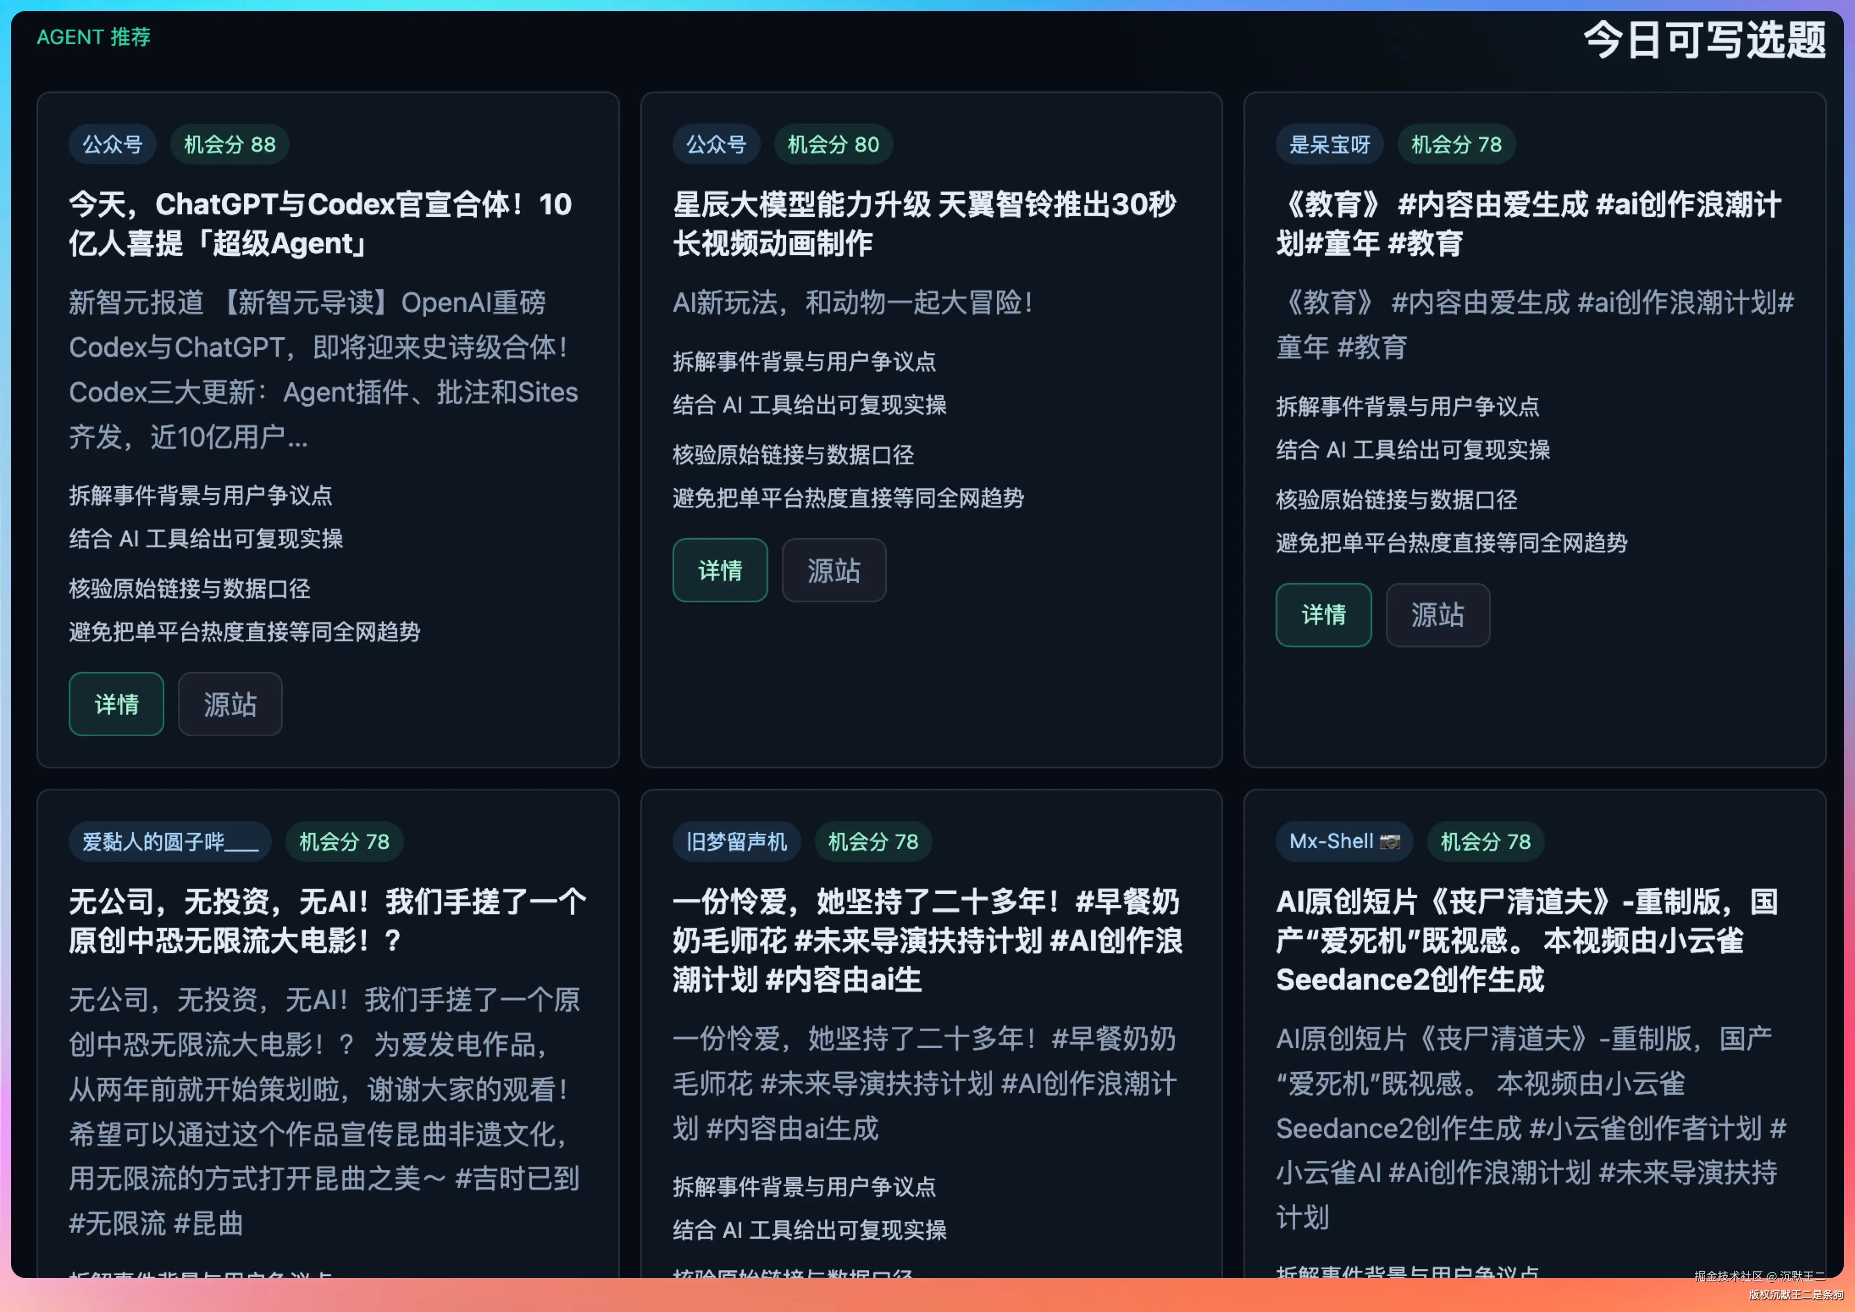Click the 机会分 80 badge
Viewport: 1855px width, 1312px height.
[x=833, y=145]
